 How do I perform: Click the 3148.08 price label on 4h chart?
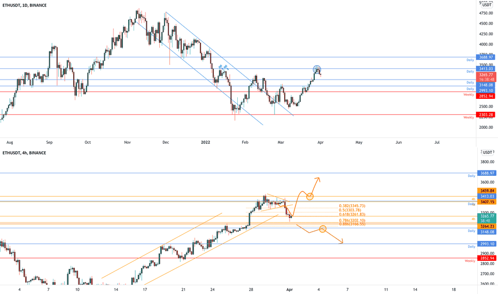(487, 232)
